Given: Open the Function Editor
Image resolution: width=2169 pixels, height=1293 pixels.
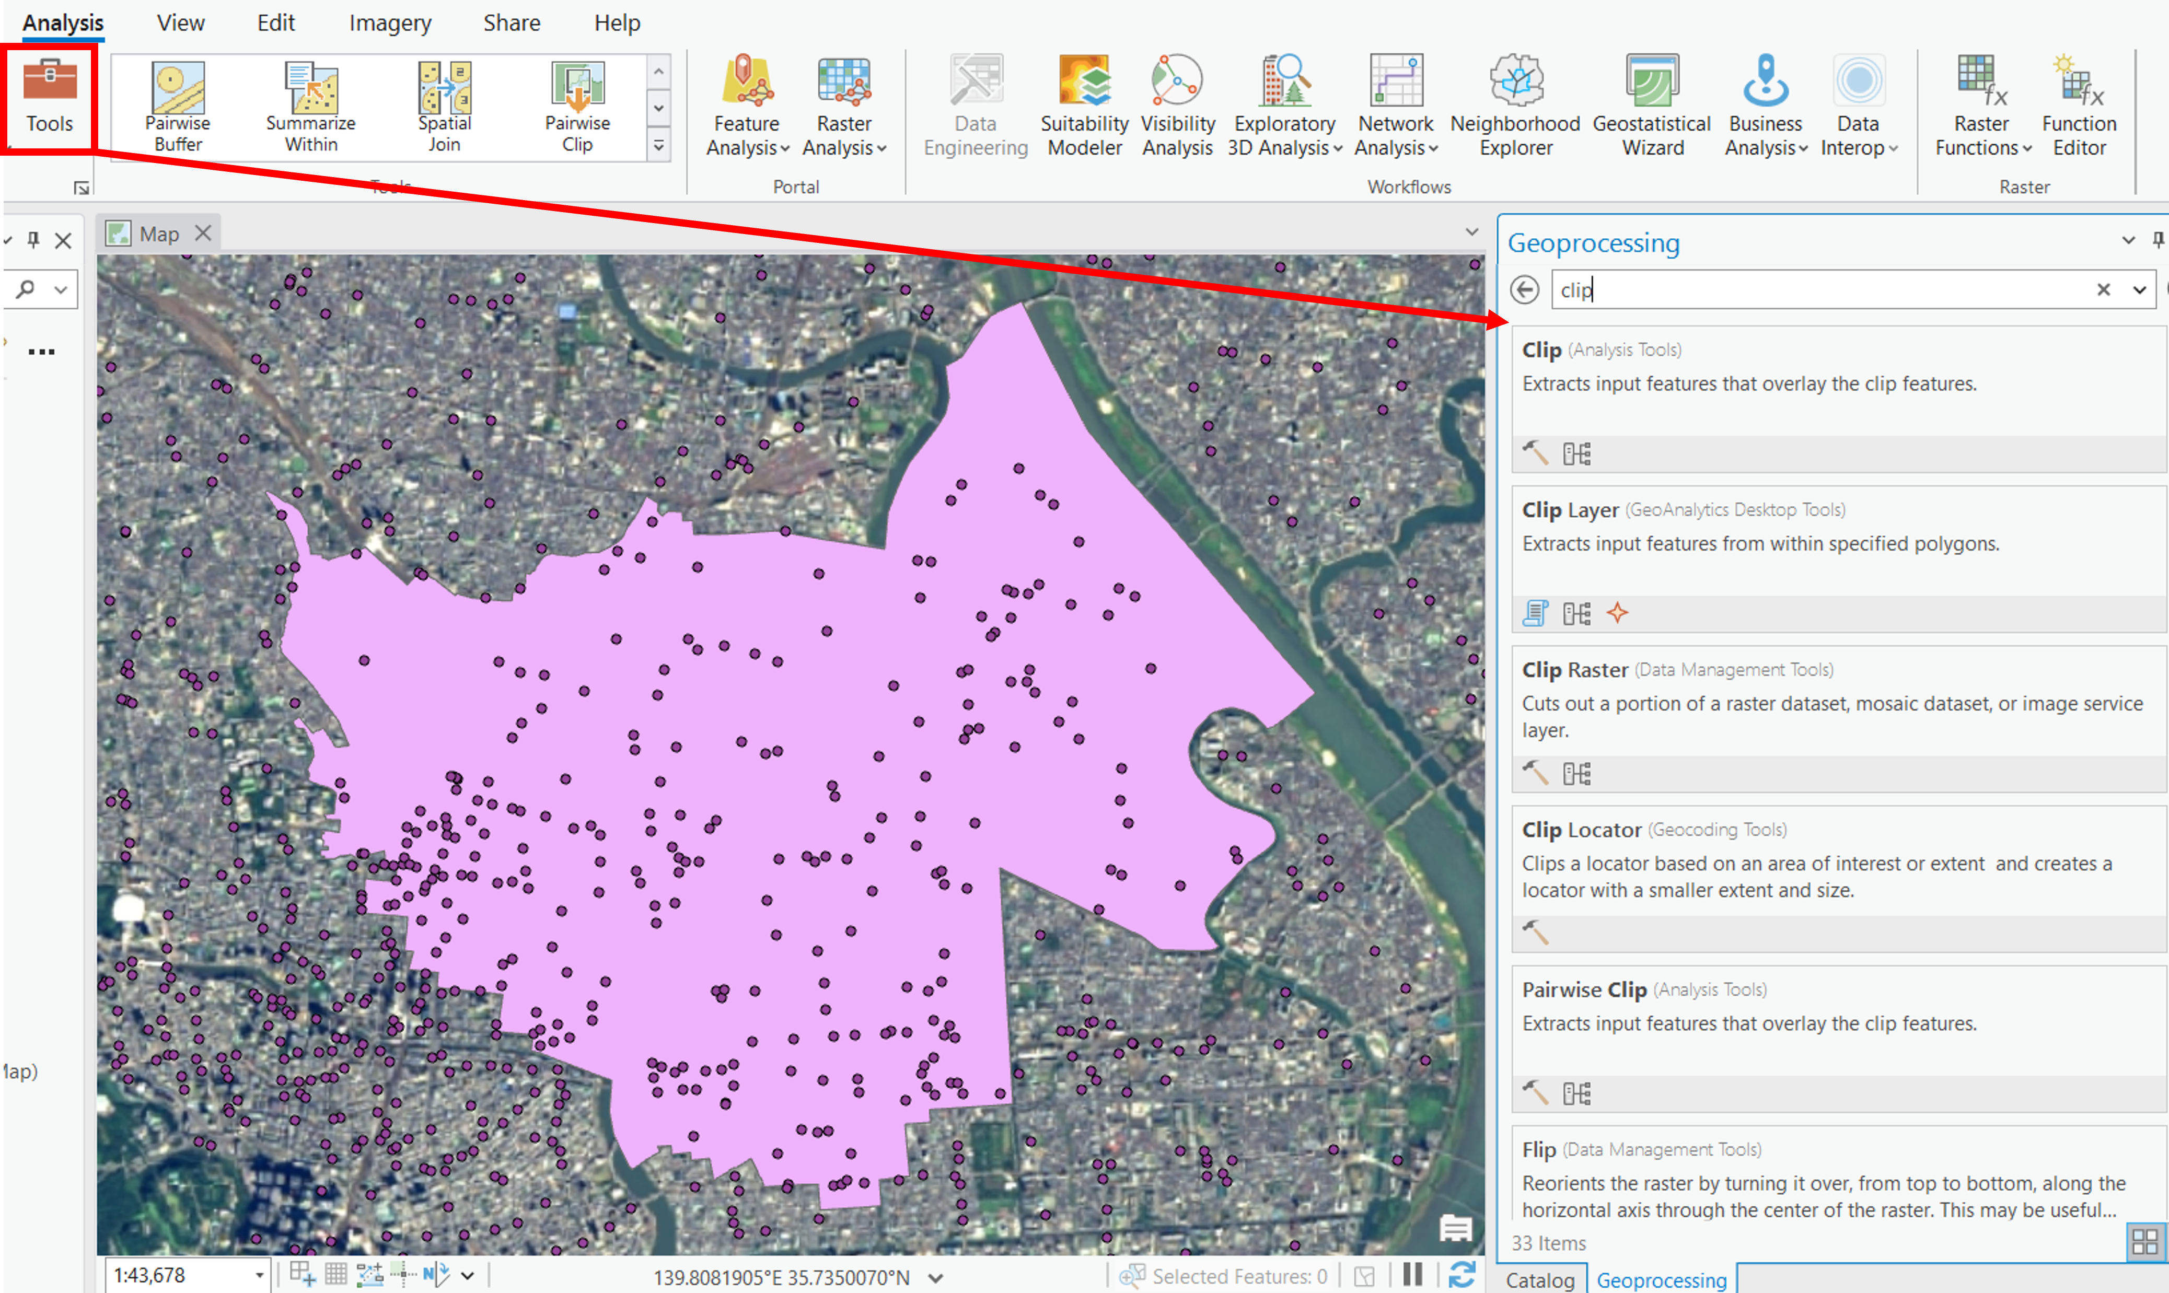Looking at the screenshot, I should point(2079,106).
